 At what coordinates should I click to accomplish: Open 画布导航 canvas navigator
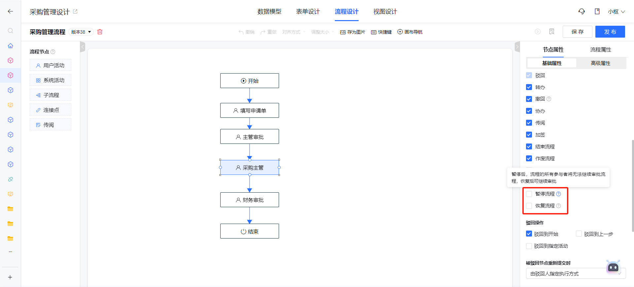410,32
